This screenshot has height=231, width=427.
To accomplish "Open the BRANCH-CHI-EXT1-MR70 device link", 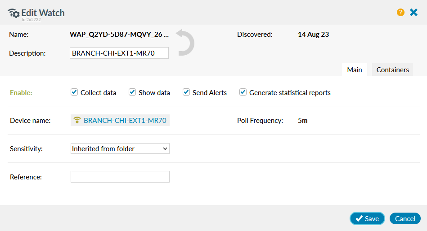I will 126,120.
